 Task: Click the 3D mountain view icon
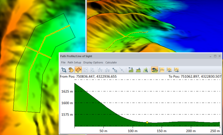[x=138, y=70]
